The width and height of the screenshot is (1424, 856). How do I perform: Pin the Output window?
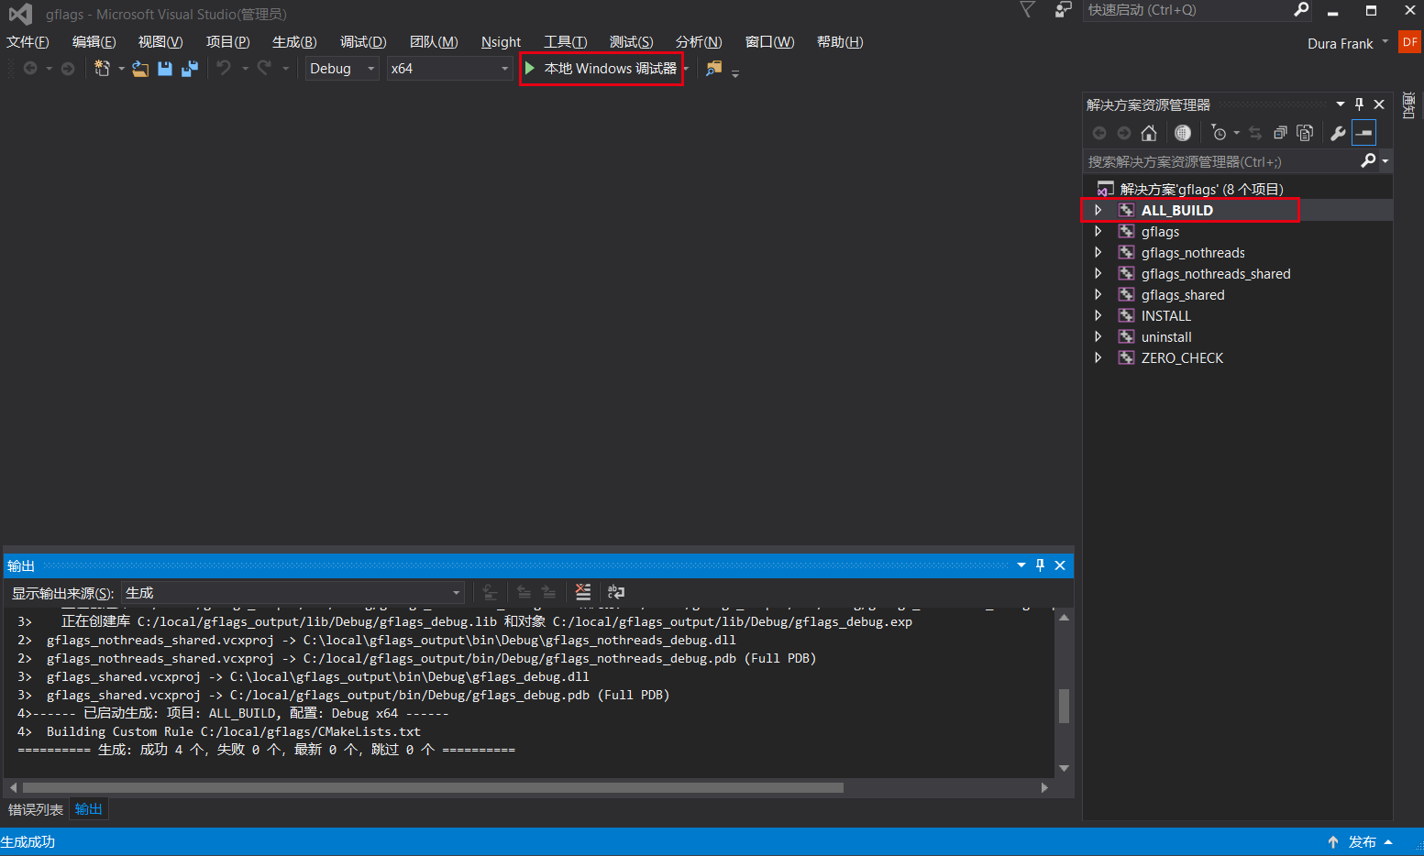[x=1040, y=565]
